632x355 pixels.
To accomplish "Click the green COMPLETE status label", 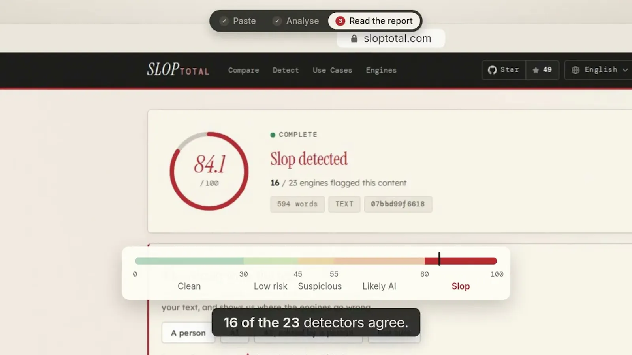I will pyautogui.click(x=294, y=135).
